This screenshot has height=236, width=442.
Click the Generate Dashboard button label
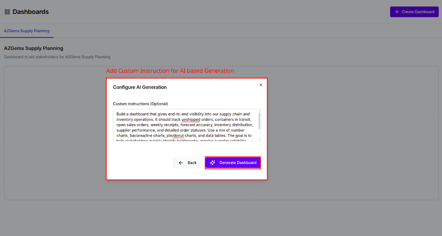(x=238, y=163)
